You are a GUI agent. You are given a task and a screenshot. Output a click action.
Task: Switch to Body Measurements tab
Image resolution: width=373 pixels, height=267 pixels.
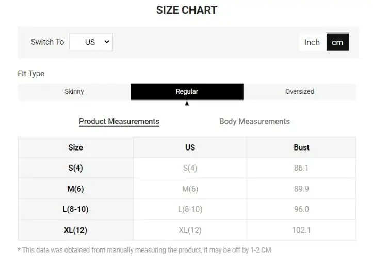click(x=254, y=122)
